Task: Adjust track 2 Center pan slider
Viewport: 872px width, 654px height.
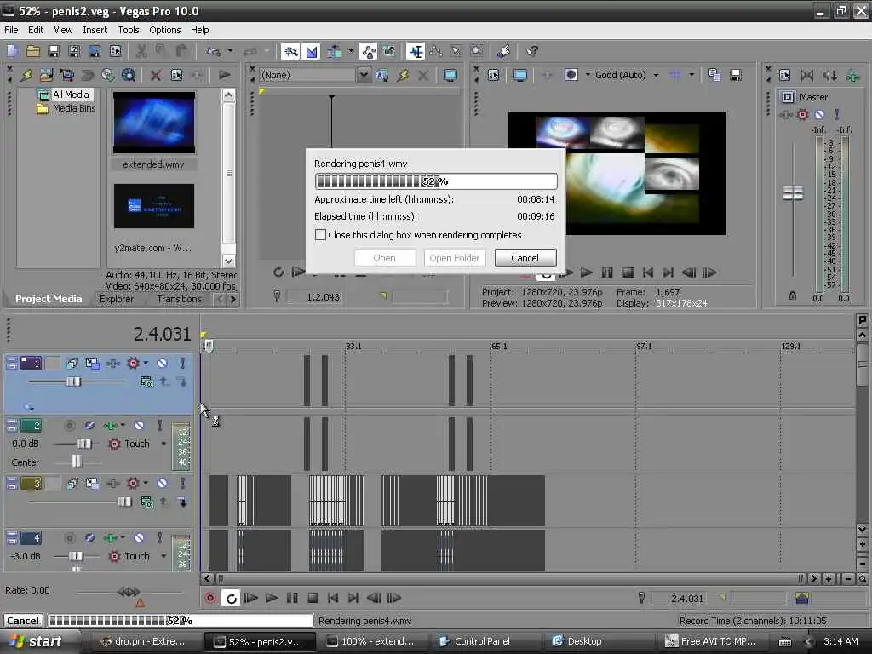Action: [76, 461]
